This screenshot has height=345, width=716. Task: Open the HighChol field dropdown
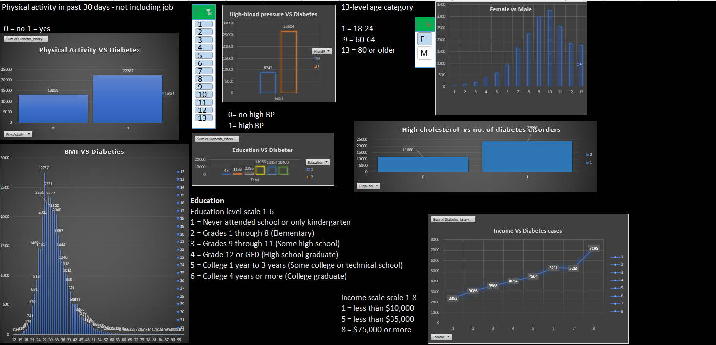[368, 185]
